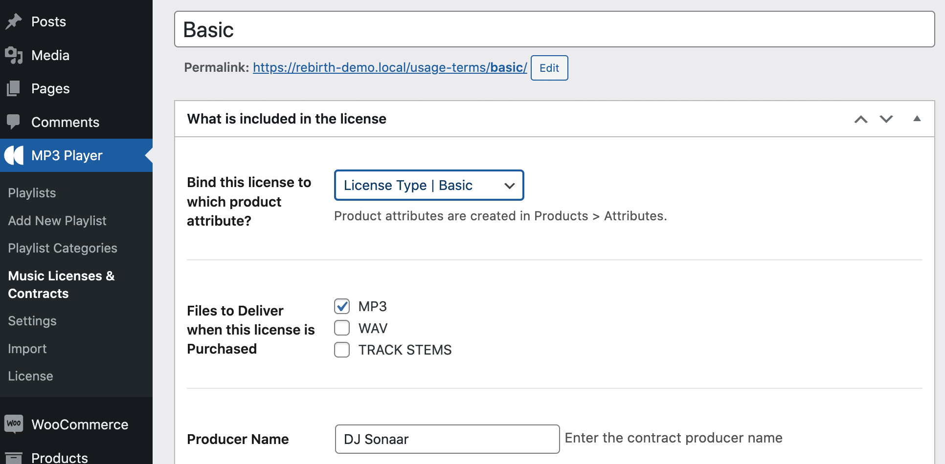
Task: Toggle the MP3 file checkbox
Action: 342,306
